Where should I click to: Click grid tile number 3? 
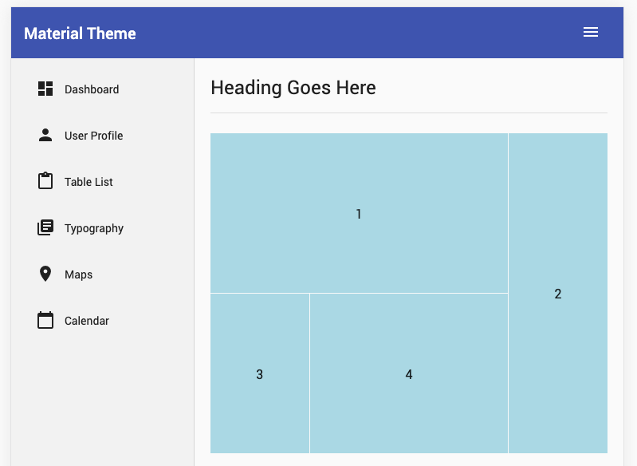pos(260,373)
